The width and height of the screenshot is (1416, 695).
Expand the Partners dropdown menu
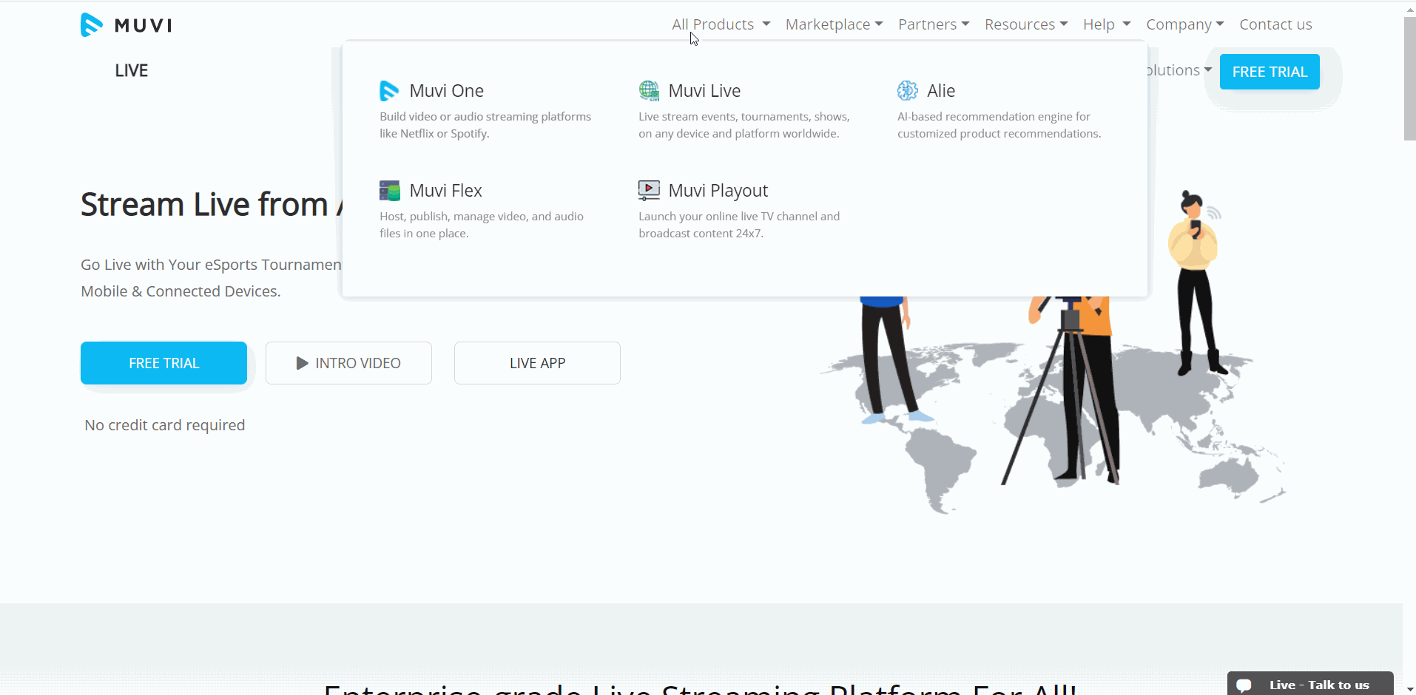[x=934, y=24]
